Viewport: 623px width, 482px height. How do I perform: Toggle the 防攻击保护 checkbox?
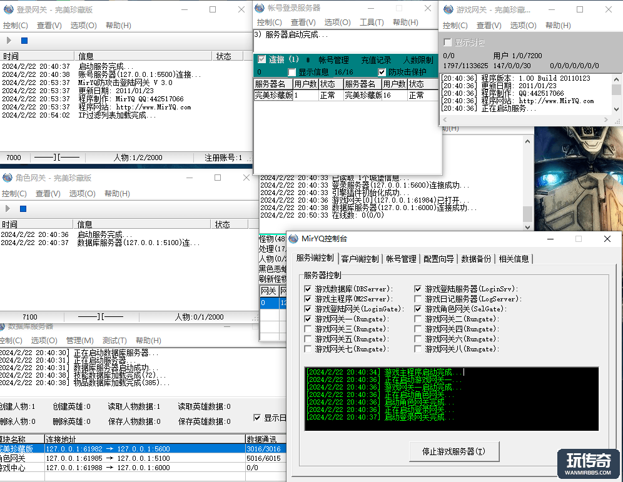pos(382,72)
